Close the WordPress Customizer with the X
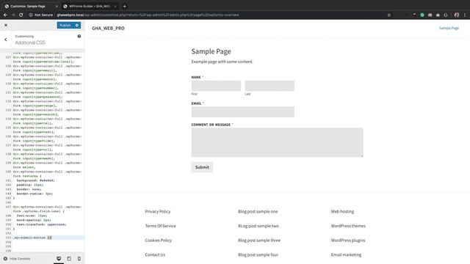 click(6, 25)
